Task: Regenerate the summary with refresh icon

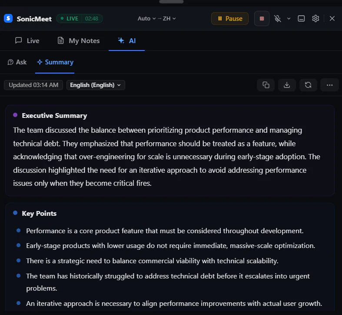Action: pos(308,85)
